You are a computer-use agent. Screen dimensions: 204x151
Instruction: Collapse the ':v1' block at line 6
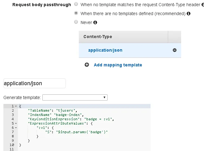[x=16, y=128]
